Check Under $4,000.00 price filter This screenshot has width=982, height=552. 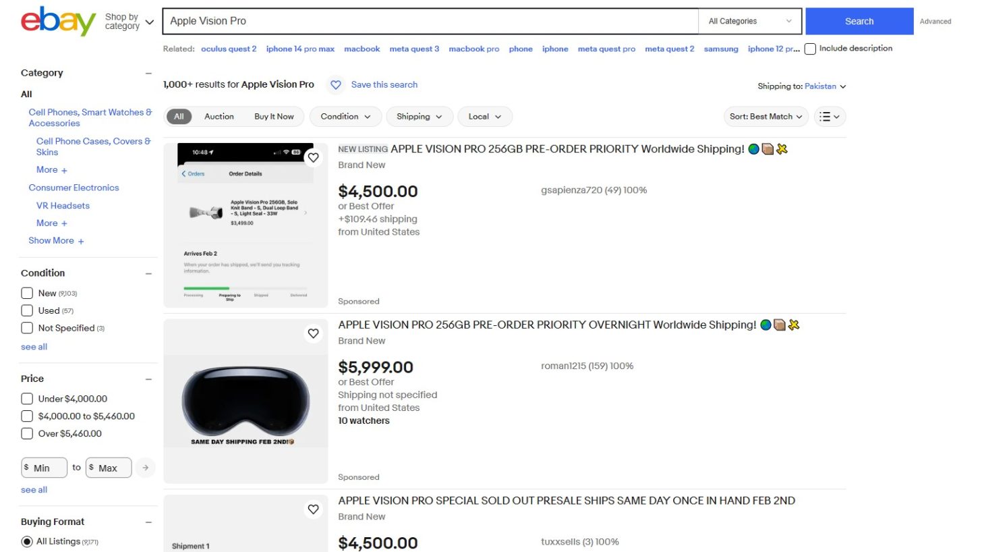click(x=27, y=399)
